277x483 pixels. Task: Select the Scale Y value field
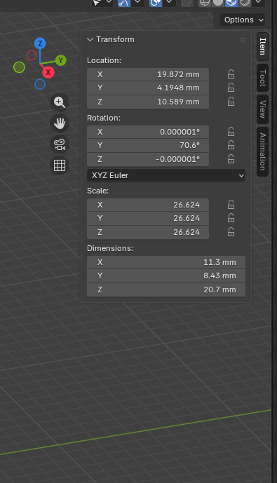point(148,218)
